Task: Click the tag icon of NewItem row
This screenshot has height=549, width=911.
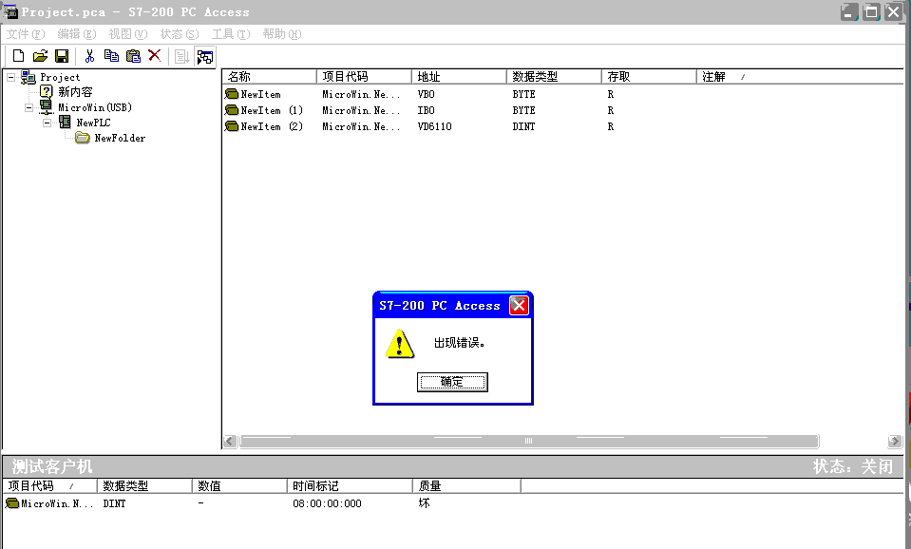Action: [x=232, y=93]
